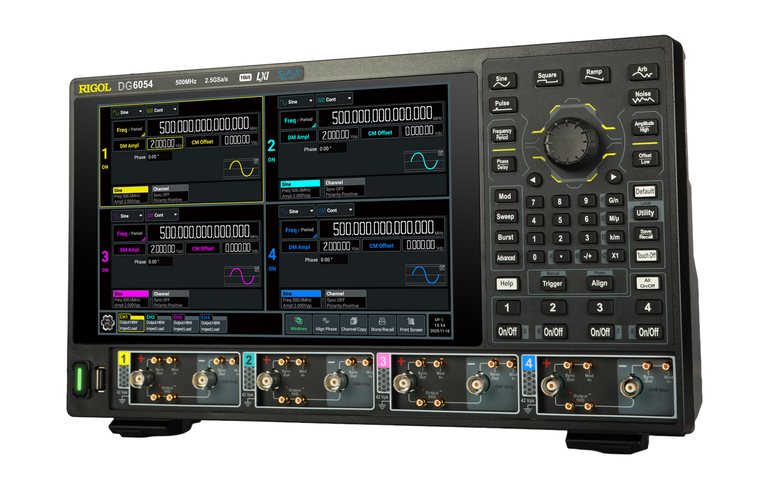
Task: Tap Channel Copy in bottom toolbar
Action: coord(354,325)
